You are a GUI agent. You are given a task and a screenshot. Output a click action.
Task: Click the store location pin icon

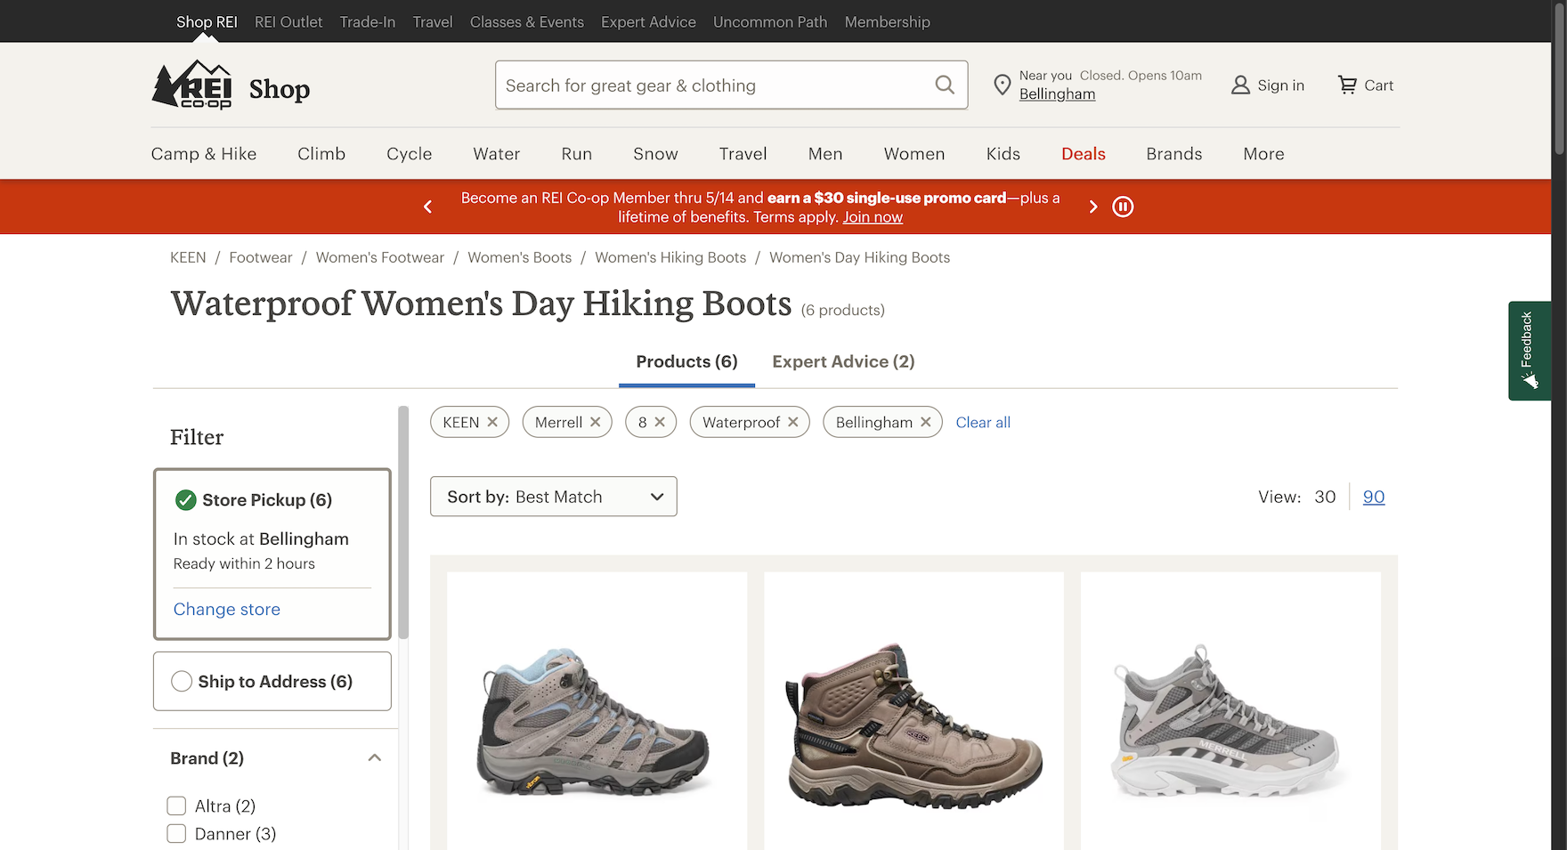pyautogui.click(x=1003, y=85)
